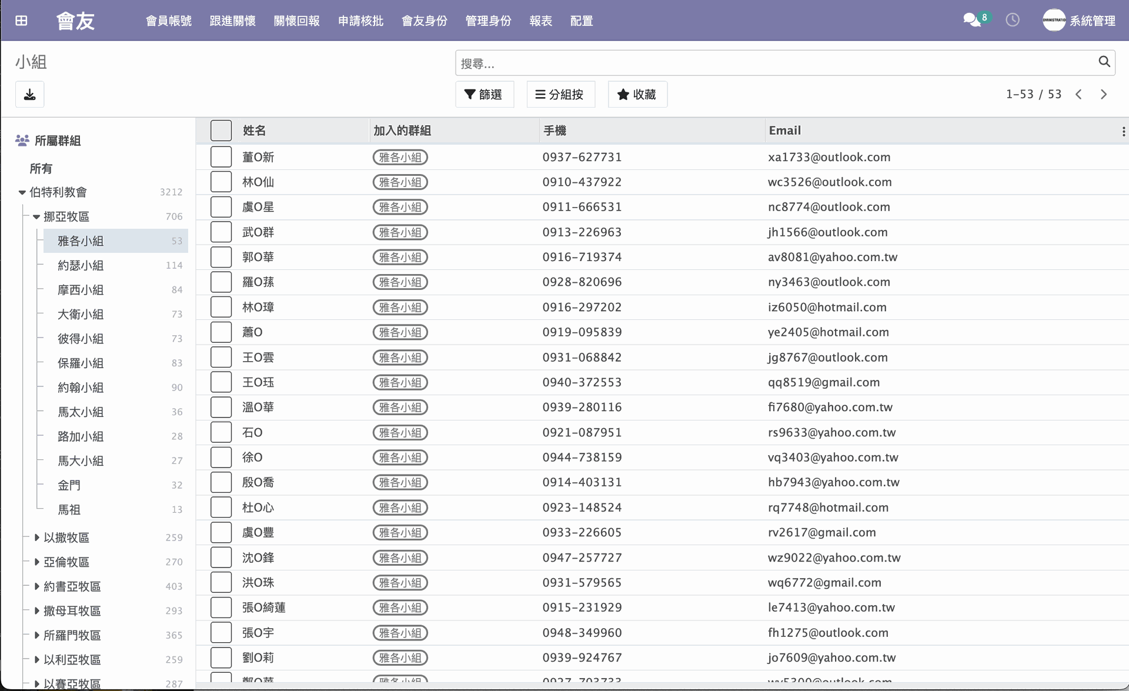
Task: Select 約瑟小組 in group tree
Action: pyautogui.click(x=81, y=265)
